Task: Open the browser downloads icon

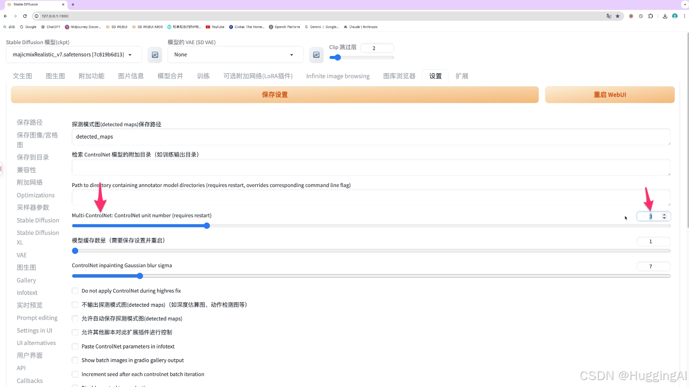Action: tap(665, 16)
